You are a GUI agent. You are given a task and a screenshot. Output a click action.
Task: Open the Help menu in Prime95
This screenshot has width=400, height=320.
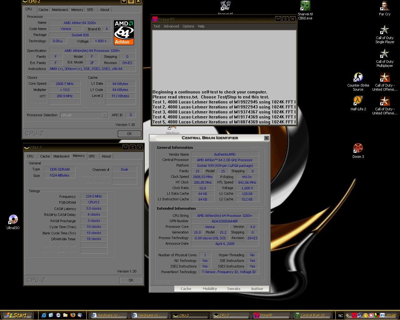pyautogui.click(x=201, y=26)
